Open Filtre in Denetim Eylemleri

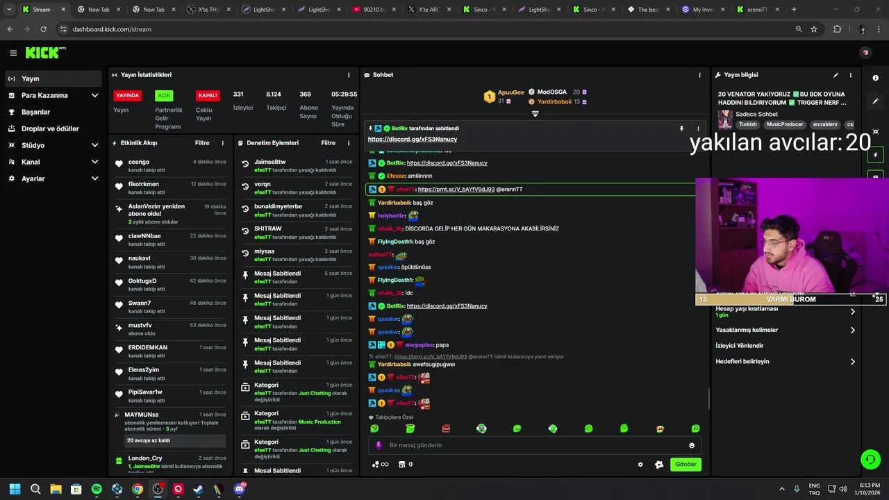(328, 143)
